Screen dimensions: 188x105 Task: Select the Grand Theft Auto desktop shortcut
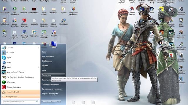point(152,34)
